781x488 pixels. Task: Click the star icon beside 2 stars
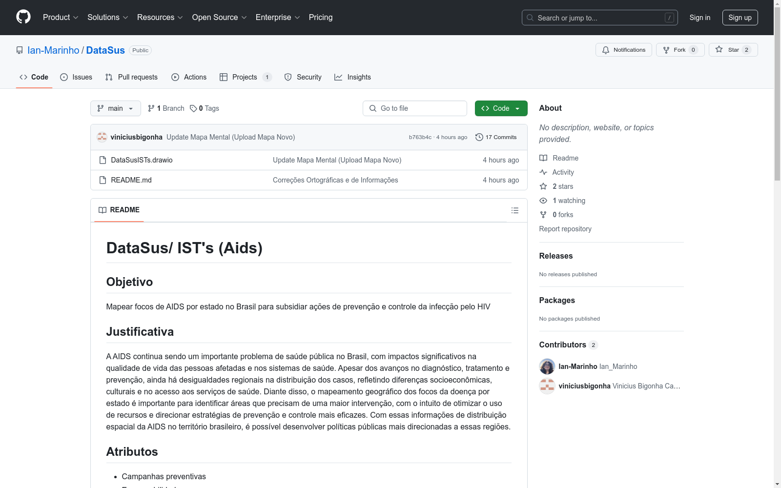click(x=543, y=186)
